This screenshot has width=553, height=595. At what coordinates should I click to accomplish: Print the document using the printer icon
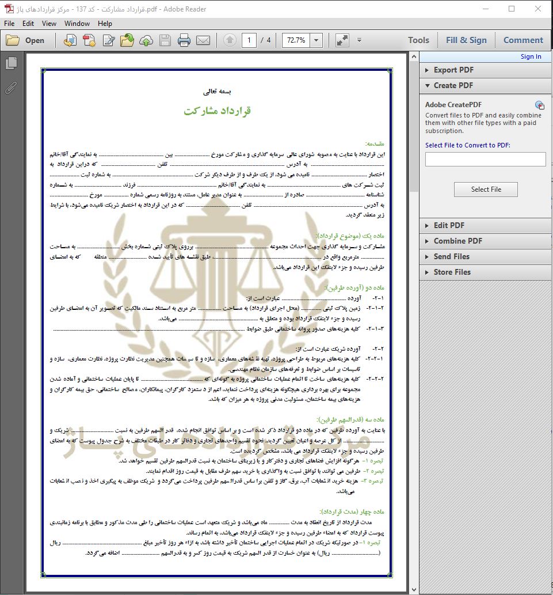click(184, 40)
